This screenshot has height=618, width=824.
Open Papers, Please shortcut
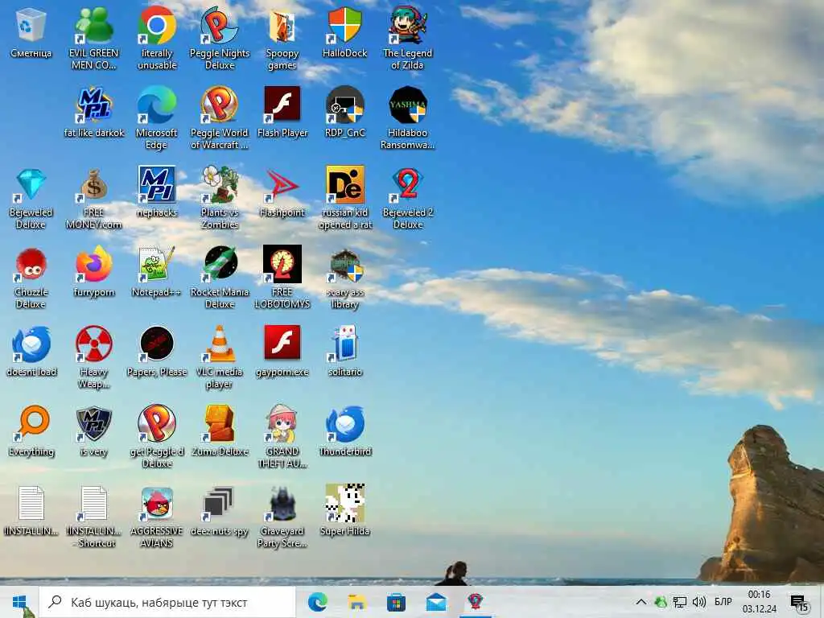[157, 352]
